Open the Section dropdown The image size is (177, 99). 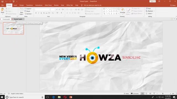[x=28, y=14]
